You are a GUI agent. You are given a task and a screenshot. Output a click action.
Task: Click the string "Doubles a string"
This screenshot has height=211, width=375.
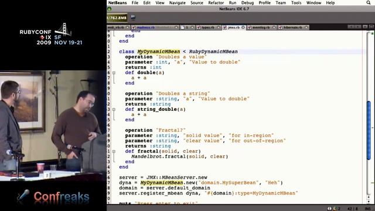pos(183,94)
